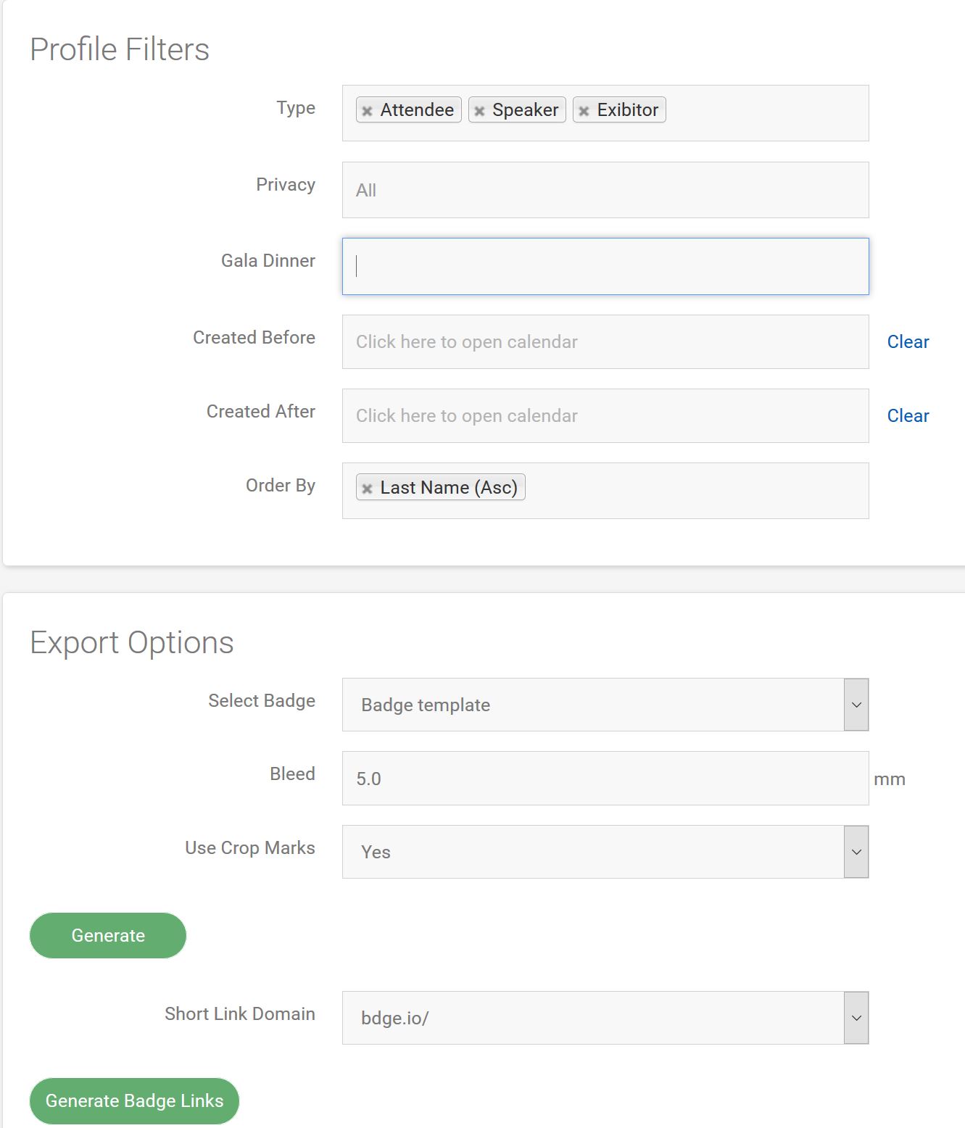Select the Attendee tag label
The width and height of the screenshot is (965, 1128).
pos(417,109)
